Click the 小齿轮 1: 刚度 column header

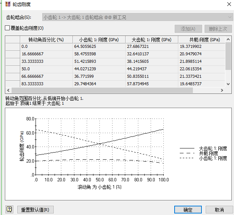(99, 40)
